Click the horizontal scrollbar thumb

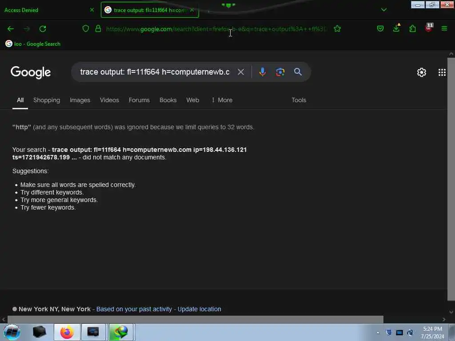pos(196,320)
